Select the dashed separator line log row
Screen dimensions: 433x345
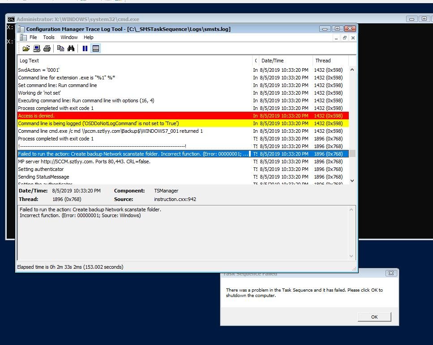pyautogui.click(x=183, y=146)
